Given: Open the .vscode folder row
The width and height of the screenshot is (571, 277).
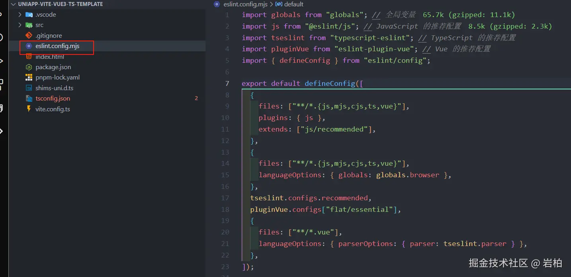Looking at the screenshot, I should pyautogui.click(x=107, y=15).
